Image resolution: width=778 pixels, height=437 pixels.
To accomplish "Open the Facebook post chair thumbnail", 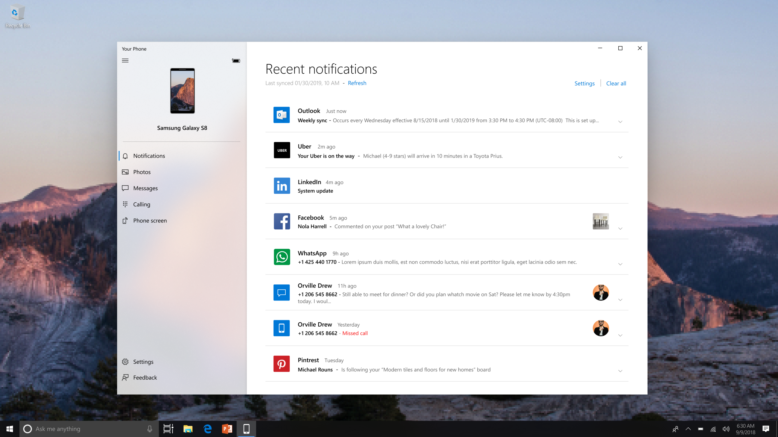I will coord(600,221).
